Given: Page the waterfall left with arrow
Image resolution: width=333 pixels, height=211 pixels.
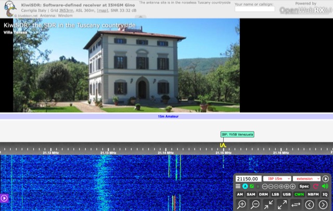Looking at the screenshot, I should 310,205.
